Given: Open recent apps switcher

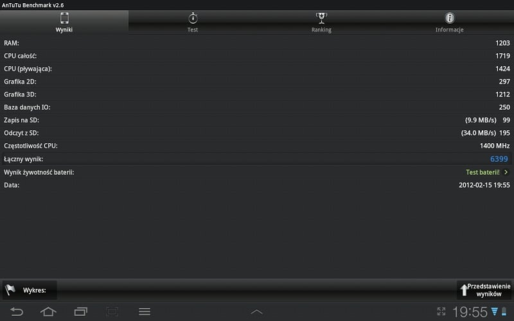Looking at the screenshot, I should pos(80,311).
